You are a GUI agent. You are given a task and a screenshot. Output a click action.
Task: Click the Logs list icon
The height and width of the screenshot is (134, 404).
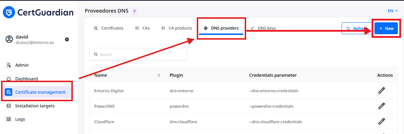point(9,119)
